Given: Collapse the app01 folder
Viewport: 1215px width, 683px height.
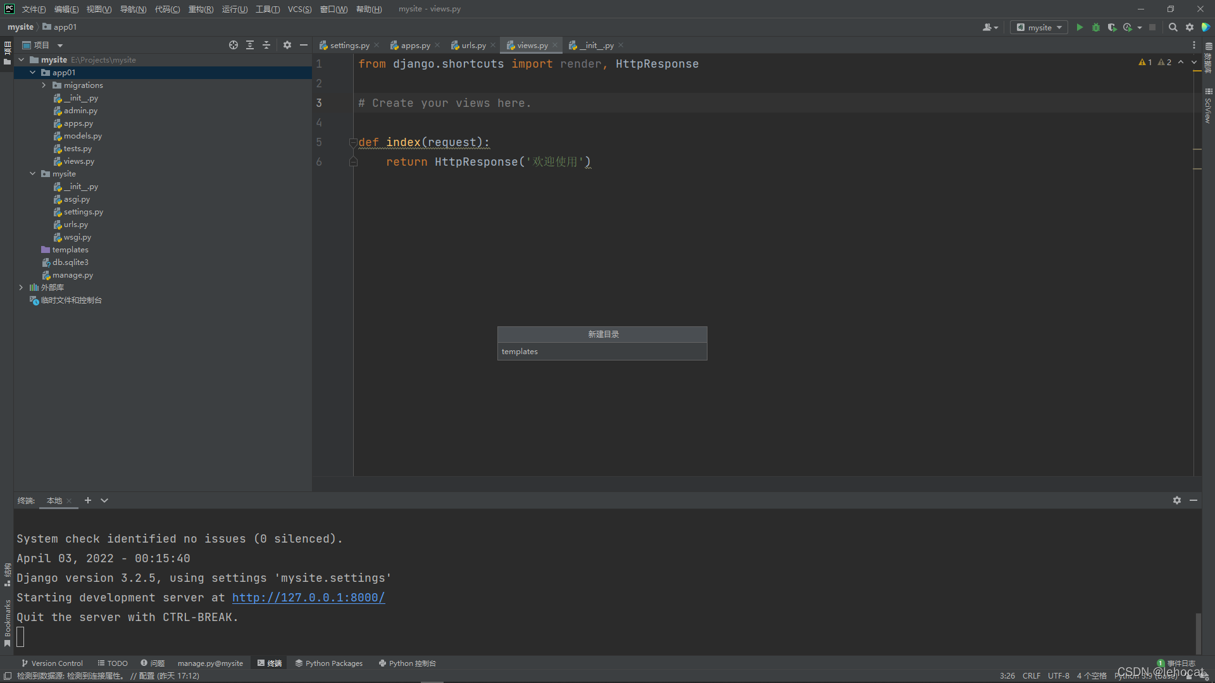Looking at the screenshot, I should pyautogui.click(x=33, y=73).
